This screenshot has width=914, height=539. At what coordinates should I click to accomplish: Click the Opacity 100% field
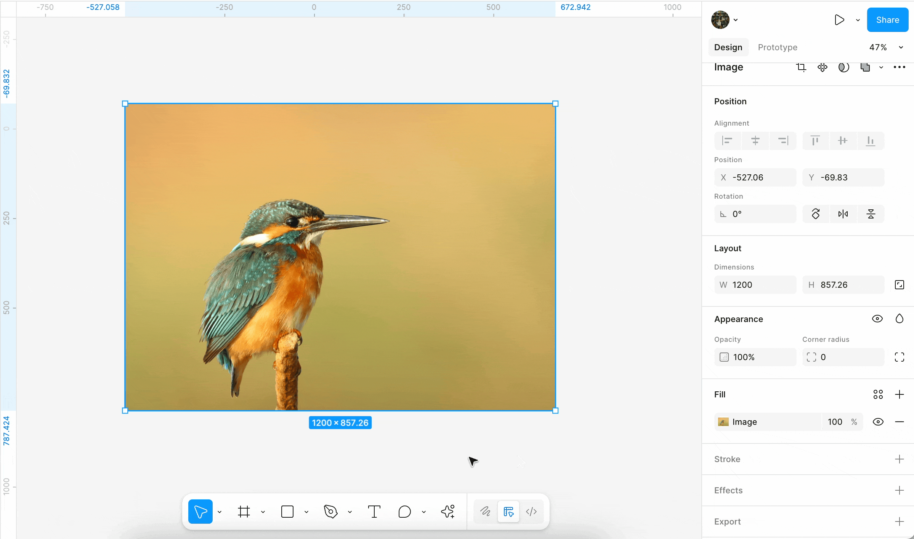(x=755, y=357)
